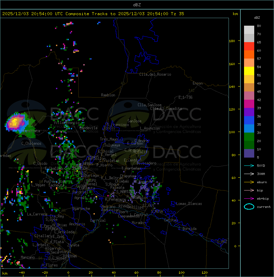Click the 'Capdevila' map label
This screenshot has width=274, height=277.
[89, 128]
